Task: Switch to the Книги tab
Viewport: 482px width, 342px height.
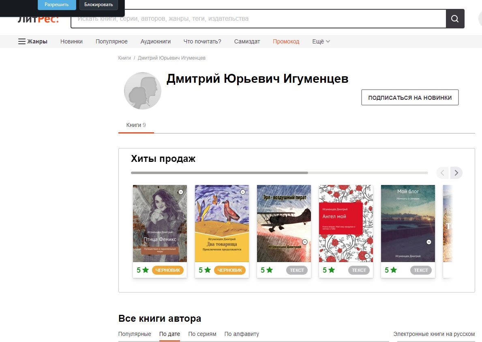Action: 136,125
